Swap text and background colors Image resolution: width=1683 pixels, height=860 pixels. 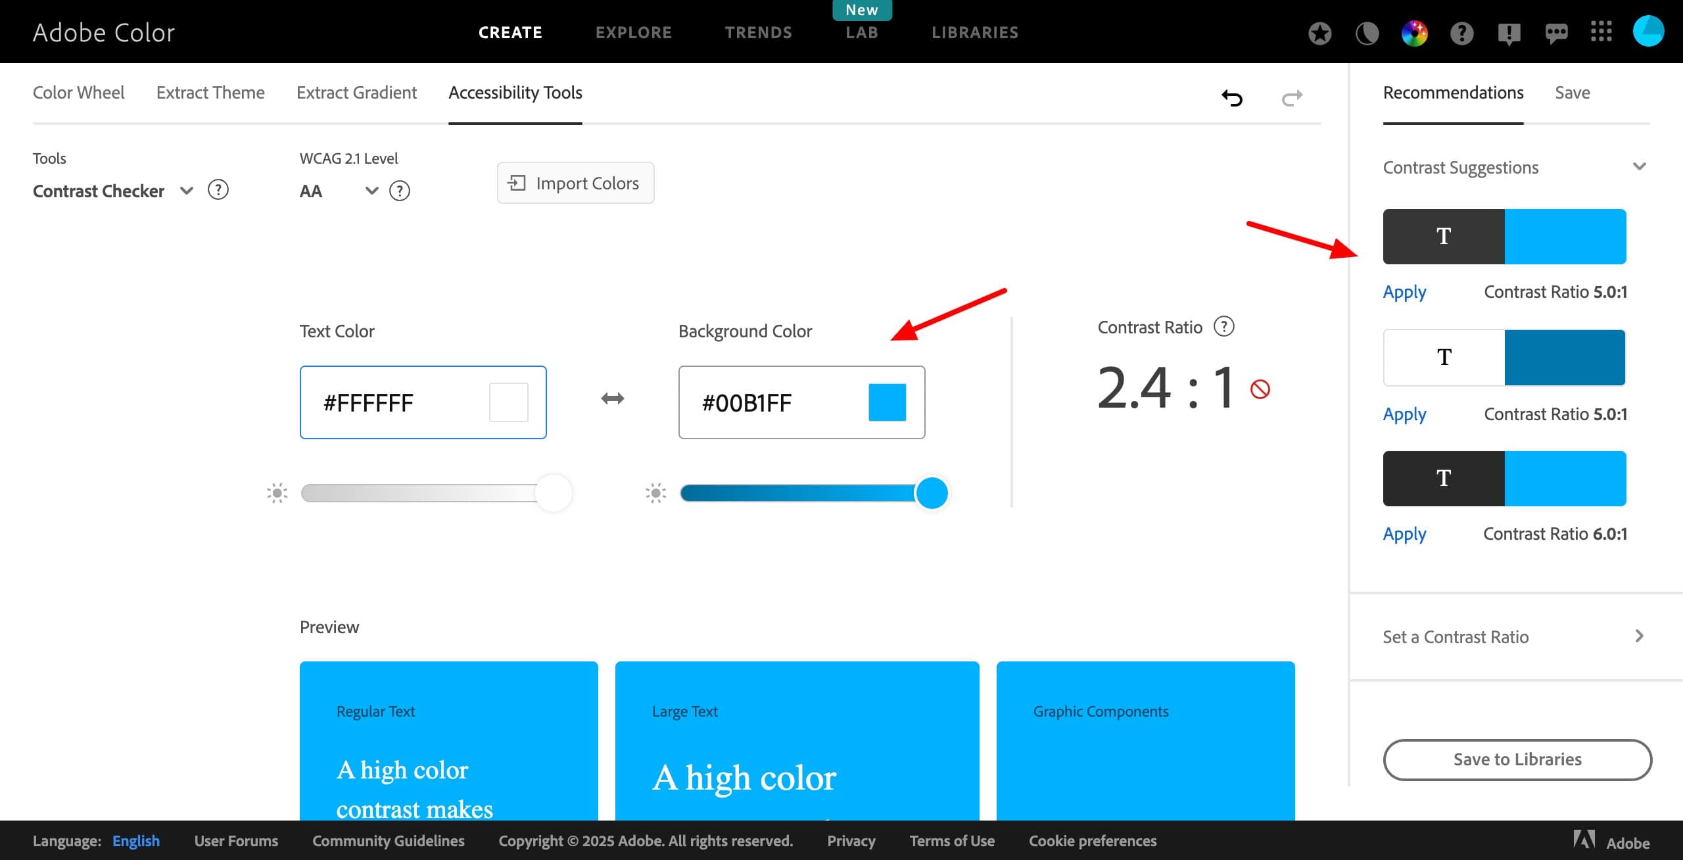coord(612,398)
